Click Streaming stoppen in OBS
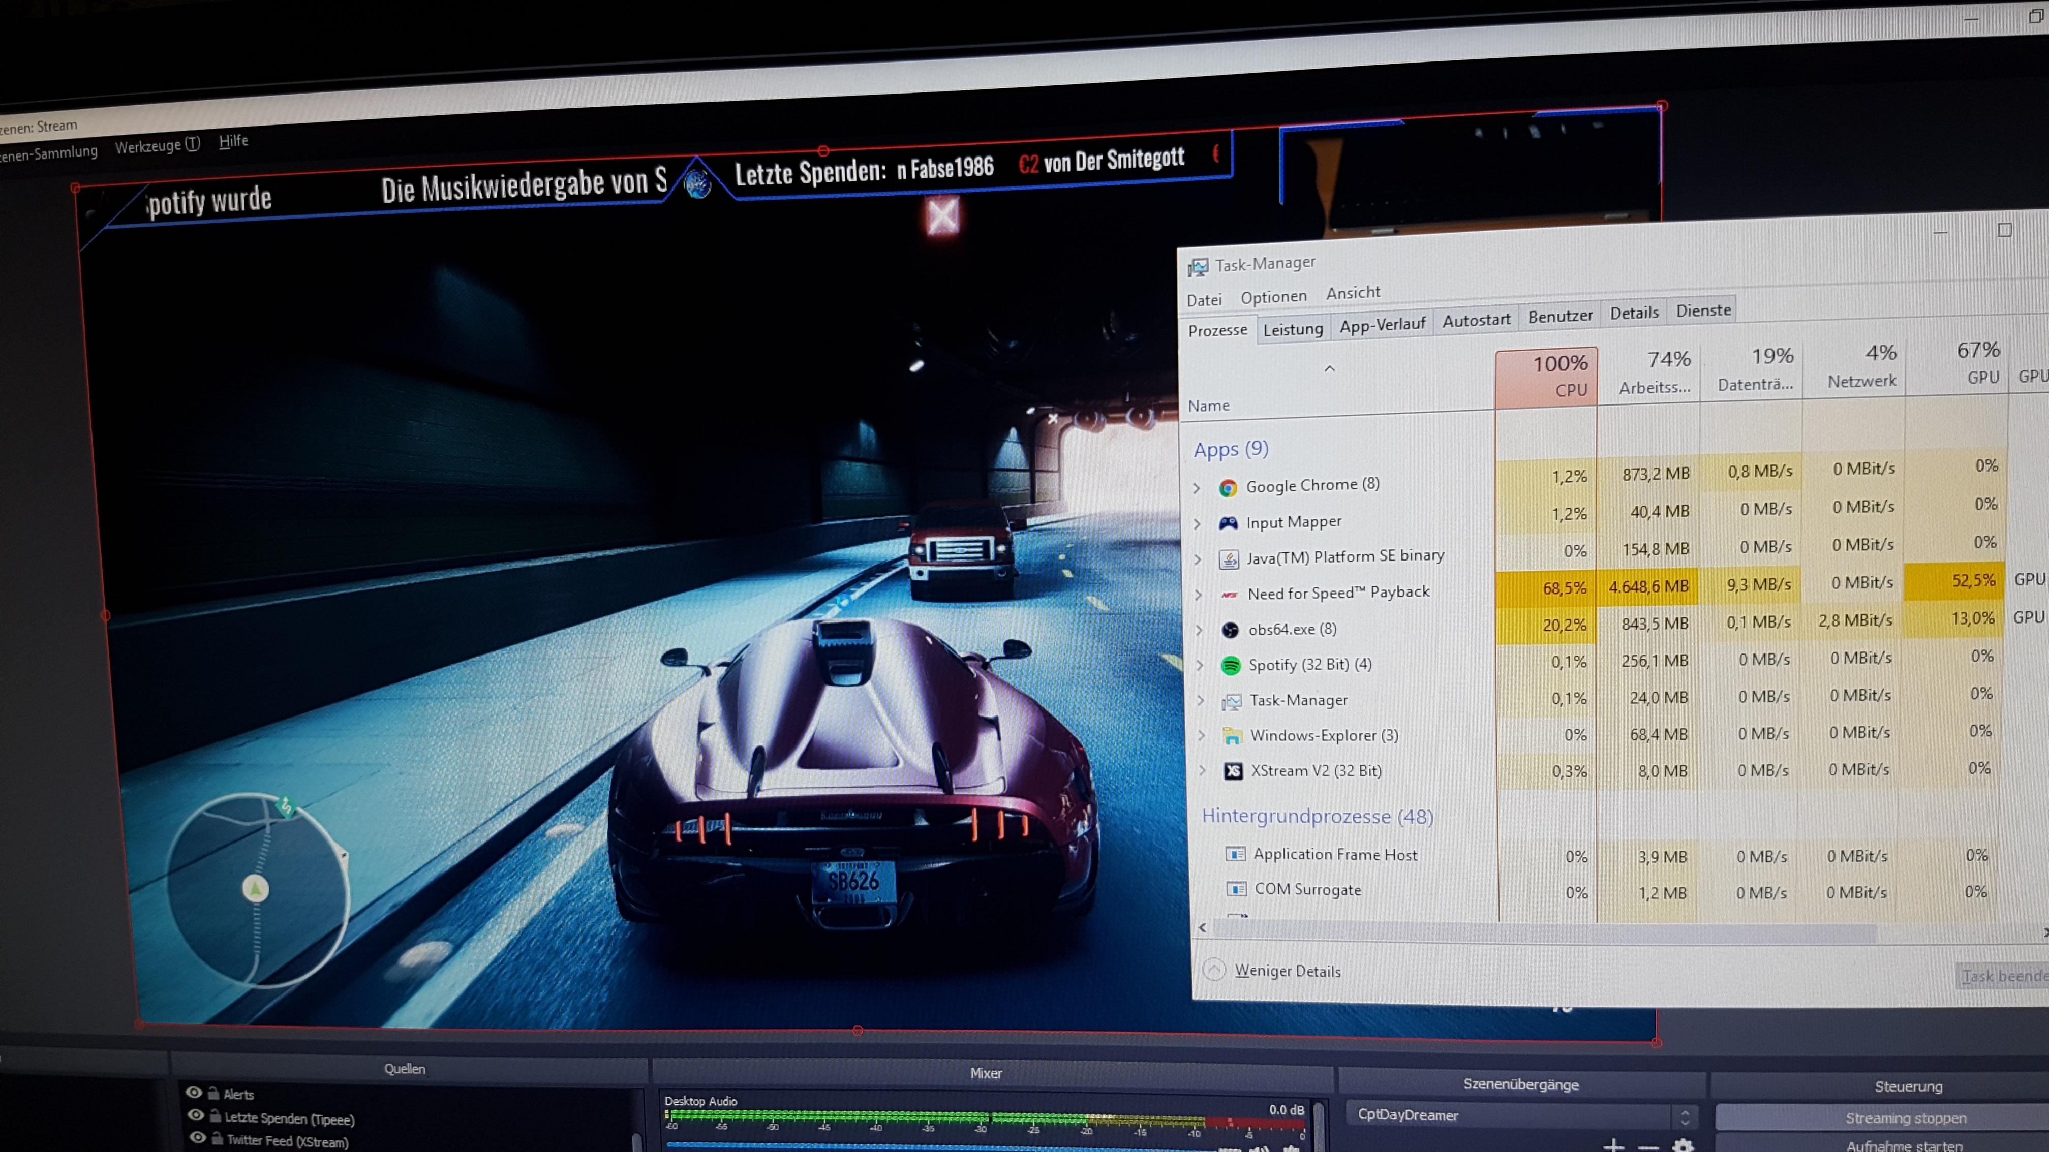Screen dimensions: 2049x1152 pyautogui.click(x=1882, y=1118)
